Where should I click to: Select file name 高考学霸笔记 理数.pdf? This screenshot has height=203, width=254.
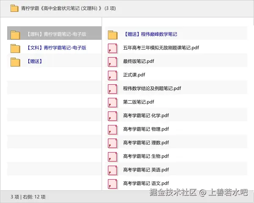click(146, 143)
